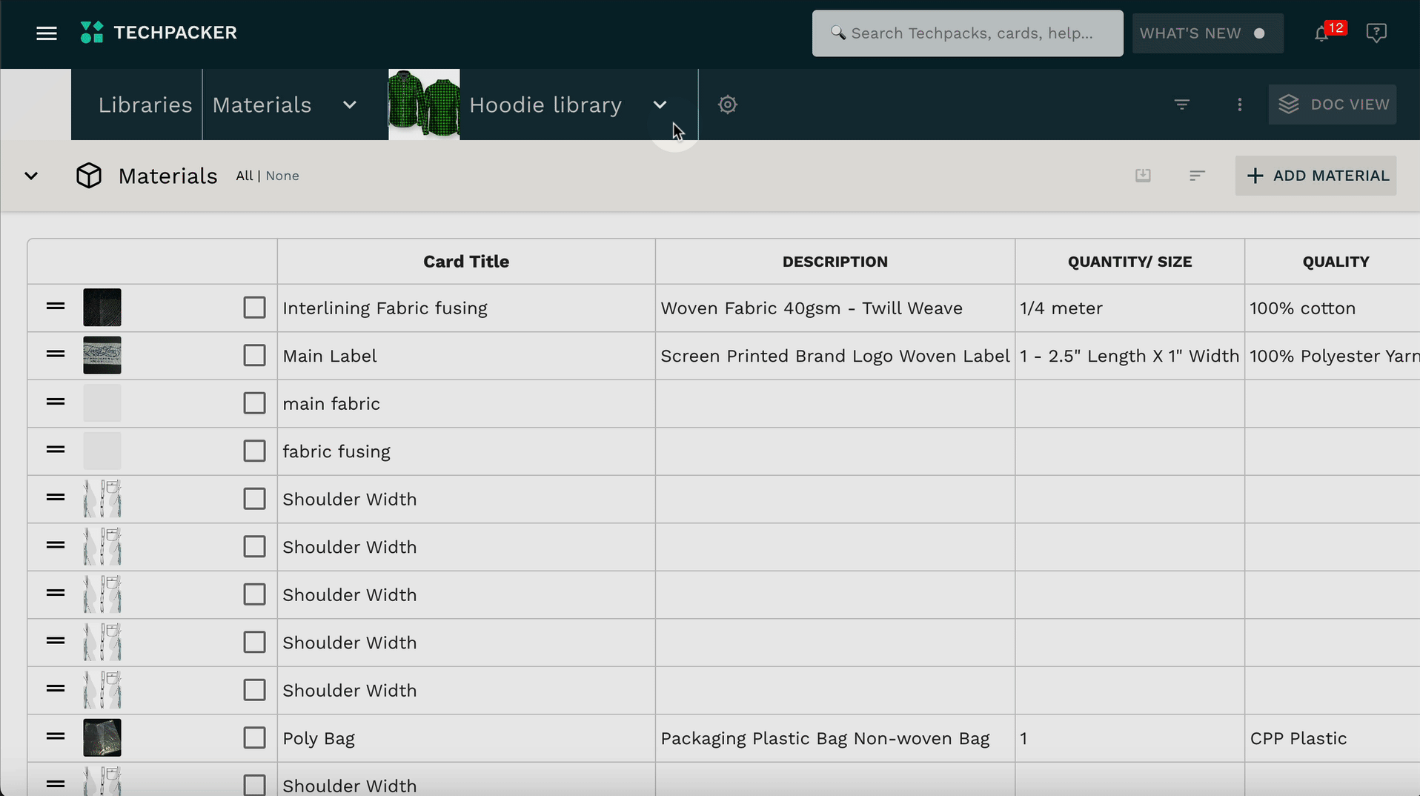Grab the drag handle of Interlining Fabric fusing

click(56, 306)
